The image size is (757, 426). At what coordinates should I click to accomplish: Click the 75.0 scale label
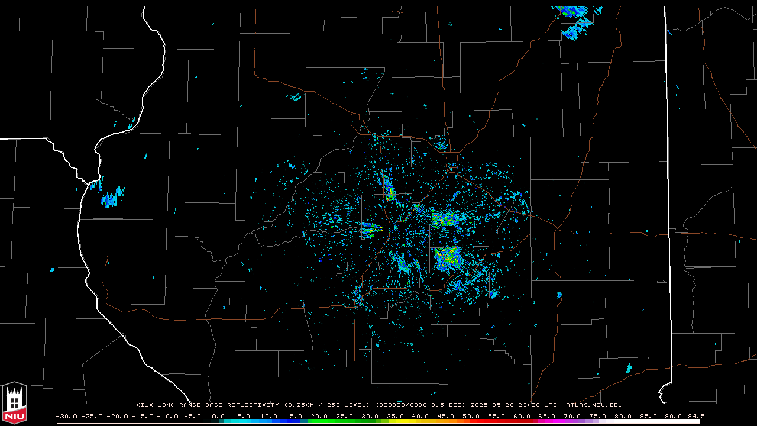(x=598, y=417)
